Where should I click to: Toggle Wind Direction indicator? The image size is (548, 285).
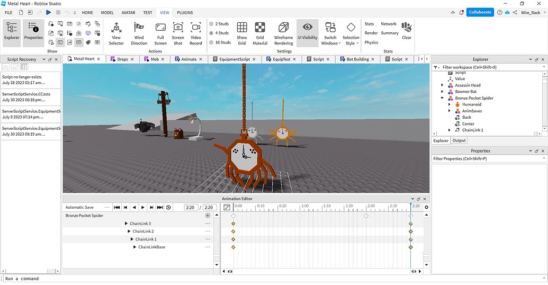(139, 33)
